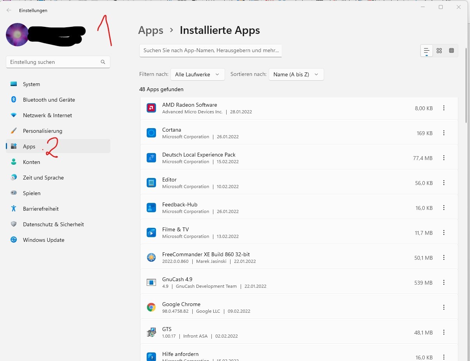Screen dimensions: 470x361
Task: Open more options for Deutsch Local Experience Pack
Action: 444,158
